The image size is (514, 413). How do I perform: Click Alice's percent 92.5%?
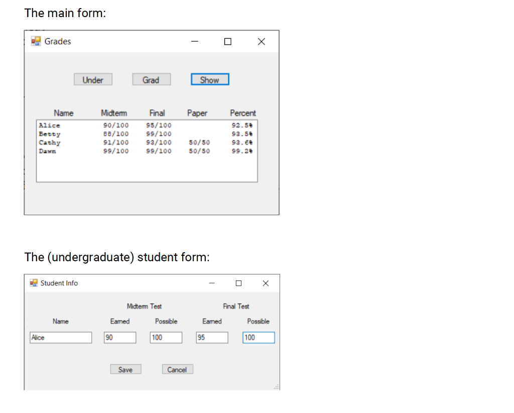(x=242, y=125)
